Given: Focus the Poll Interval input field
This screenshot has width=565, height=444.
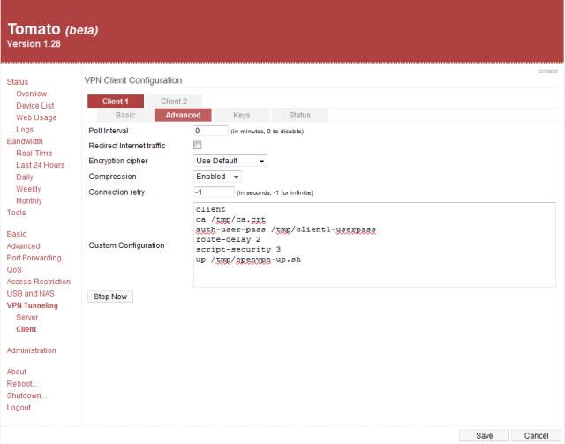Looking at the screenshot, I should [x=211, y=131].
